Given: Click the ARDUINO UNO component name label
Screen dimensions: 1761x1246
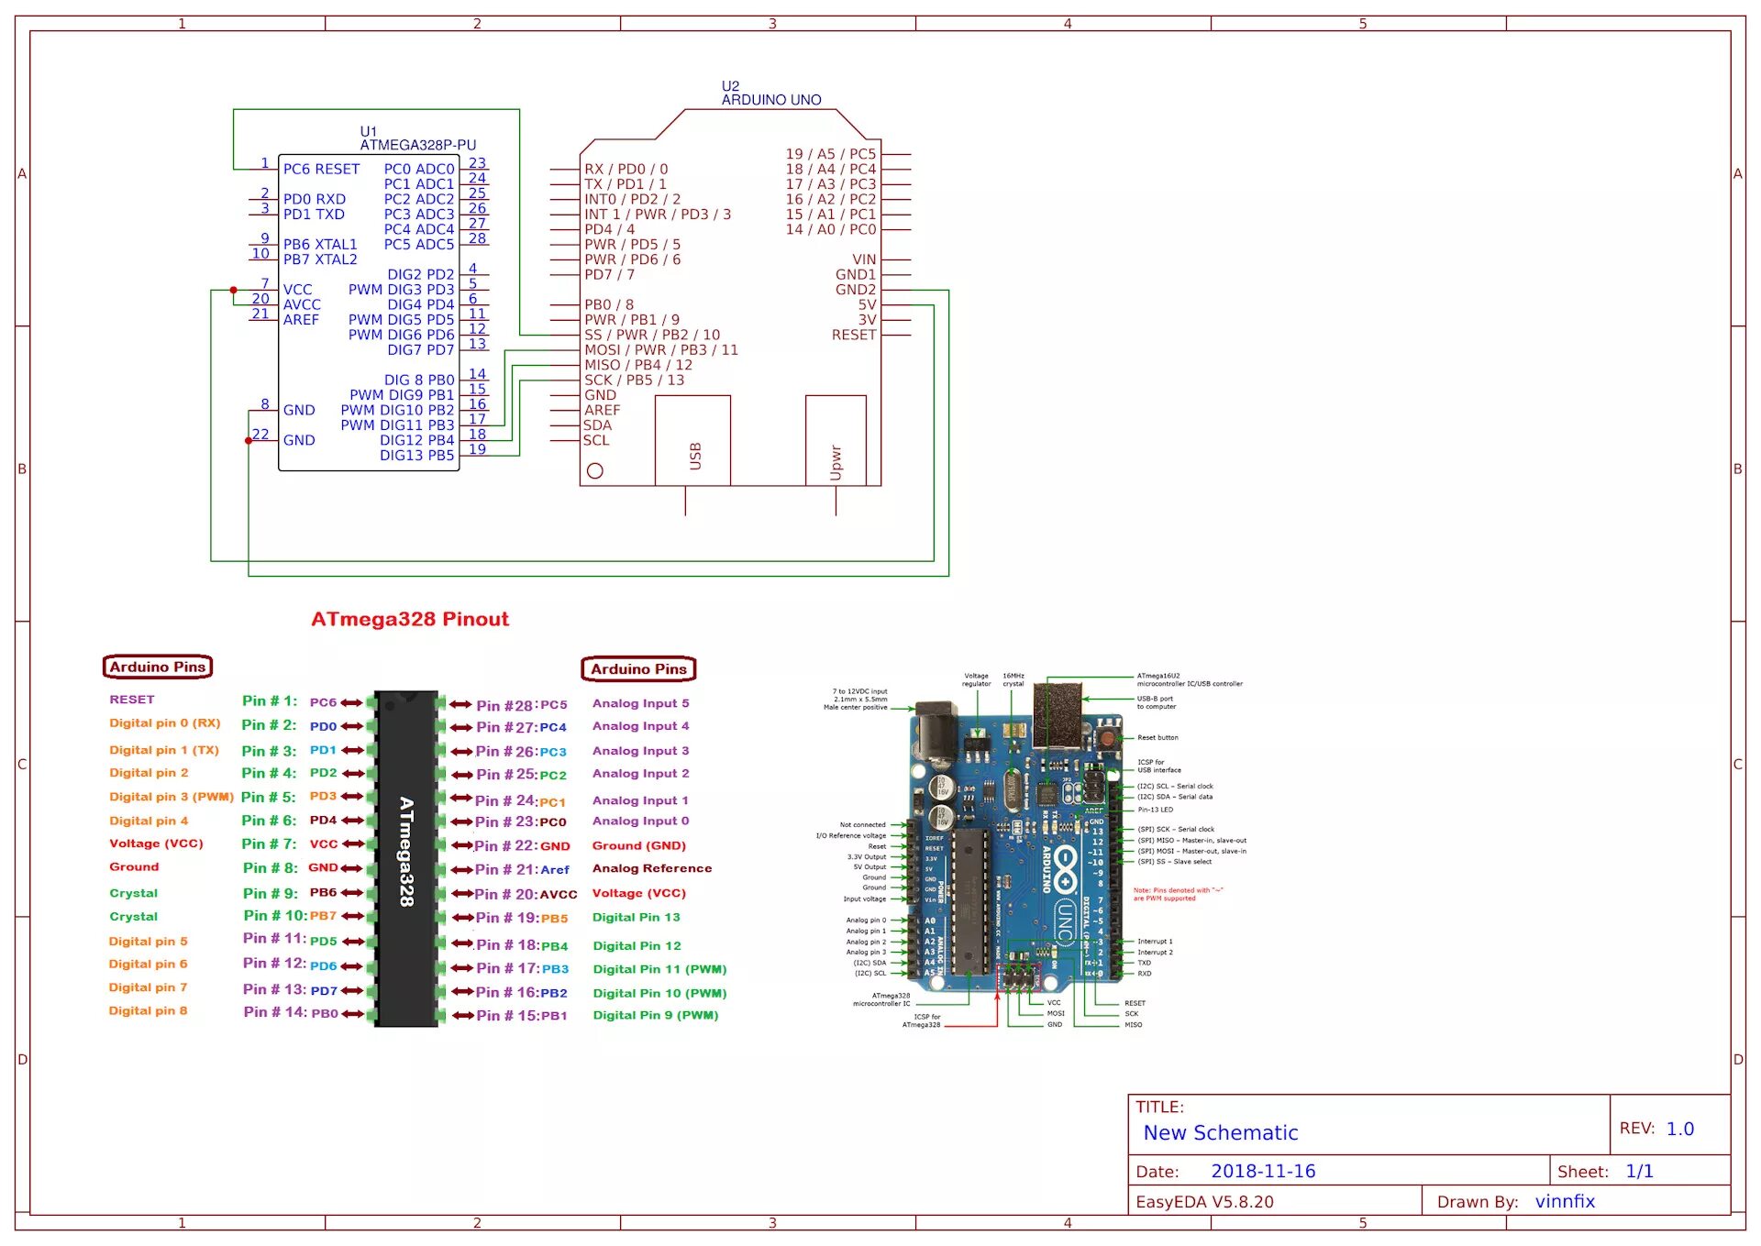Looking at the screenshot, I should 770,100.
